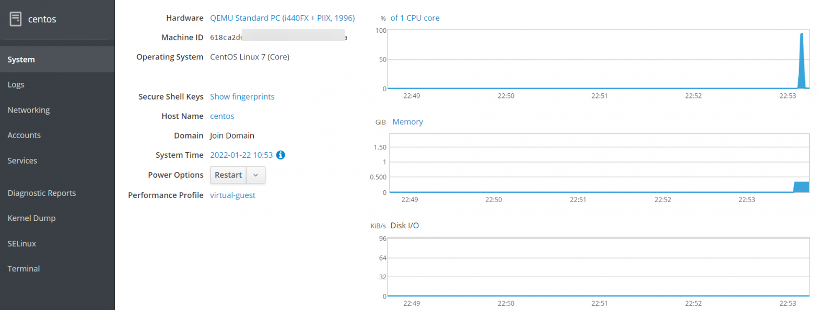This screenshot has width=819, height=310.
Task: Edit the host name by clicking 'centos'
Action: tap(221, 116)
